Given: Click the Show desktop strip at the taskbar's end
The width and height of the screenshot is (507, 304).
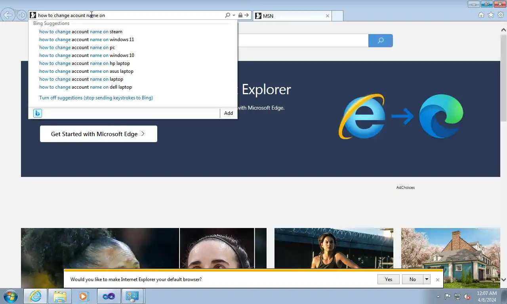Looking at the screenshot, I should tap(504, 296).
